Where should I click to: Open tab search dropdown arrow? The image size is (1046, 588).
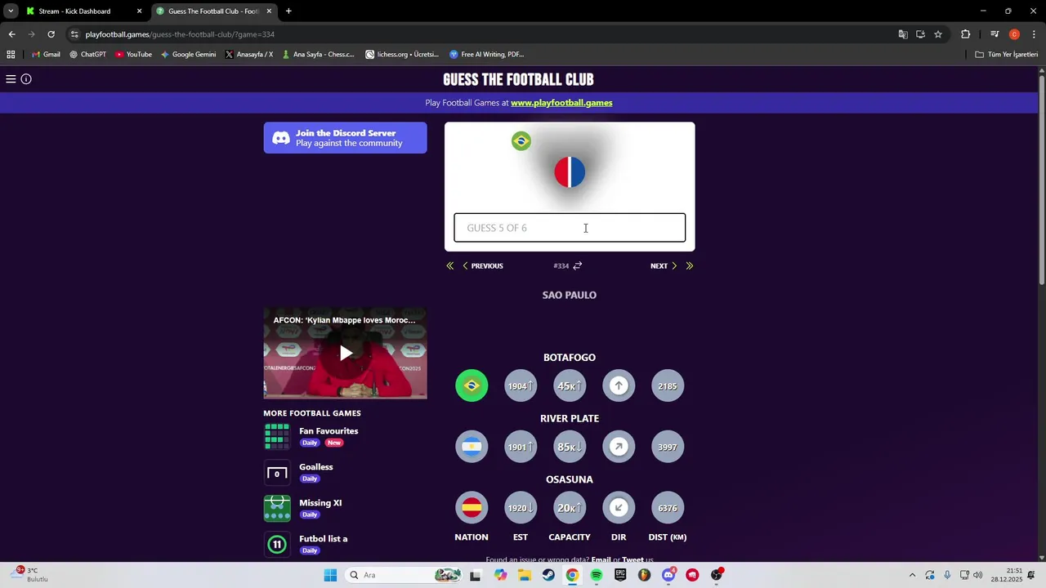pyautogui.click(x=11, y=11)
